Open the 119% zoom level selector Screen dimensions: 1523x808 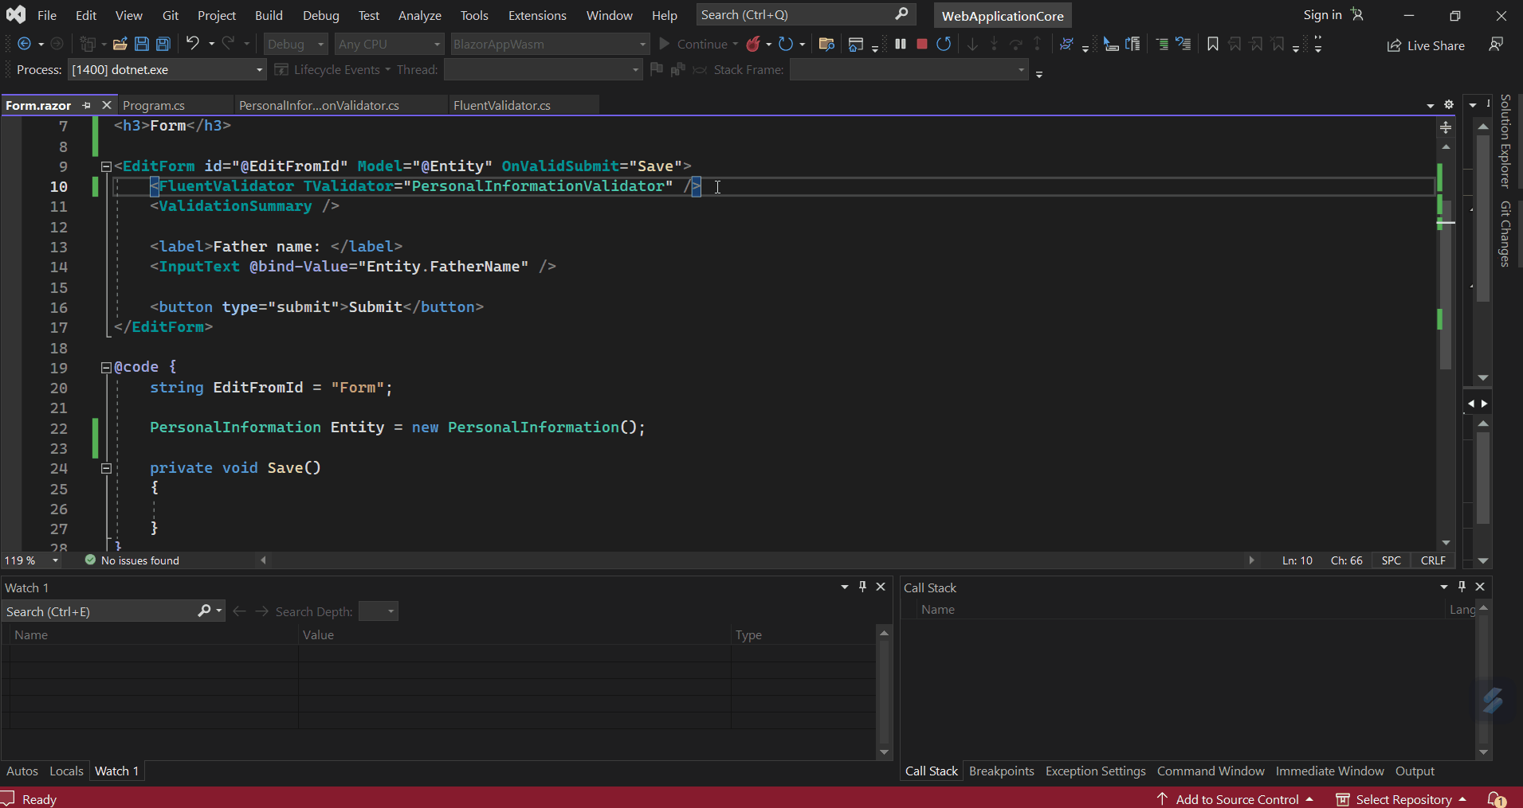(x=30, y=560)
